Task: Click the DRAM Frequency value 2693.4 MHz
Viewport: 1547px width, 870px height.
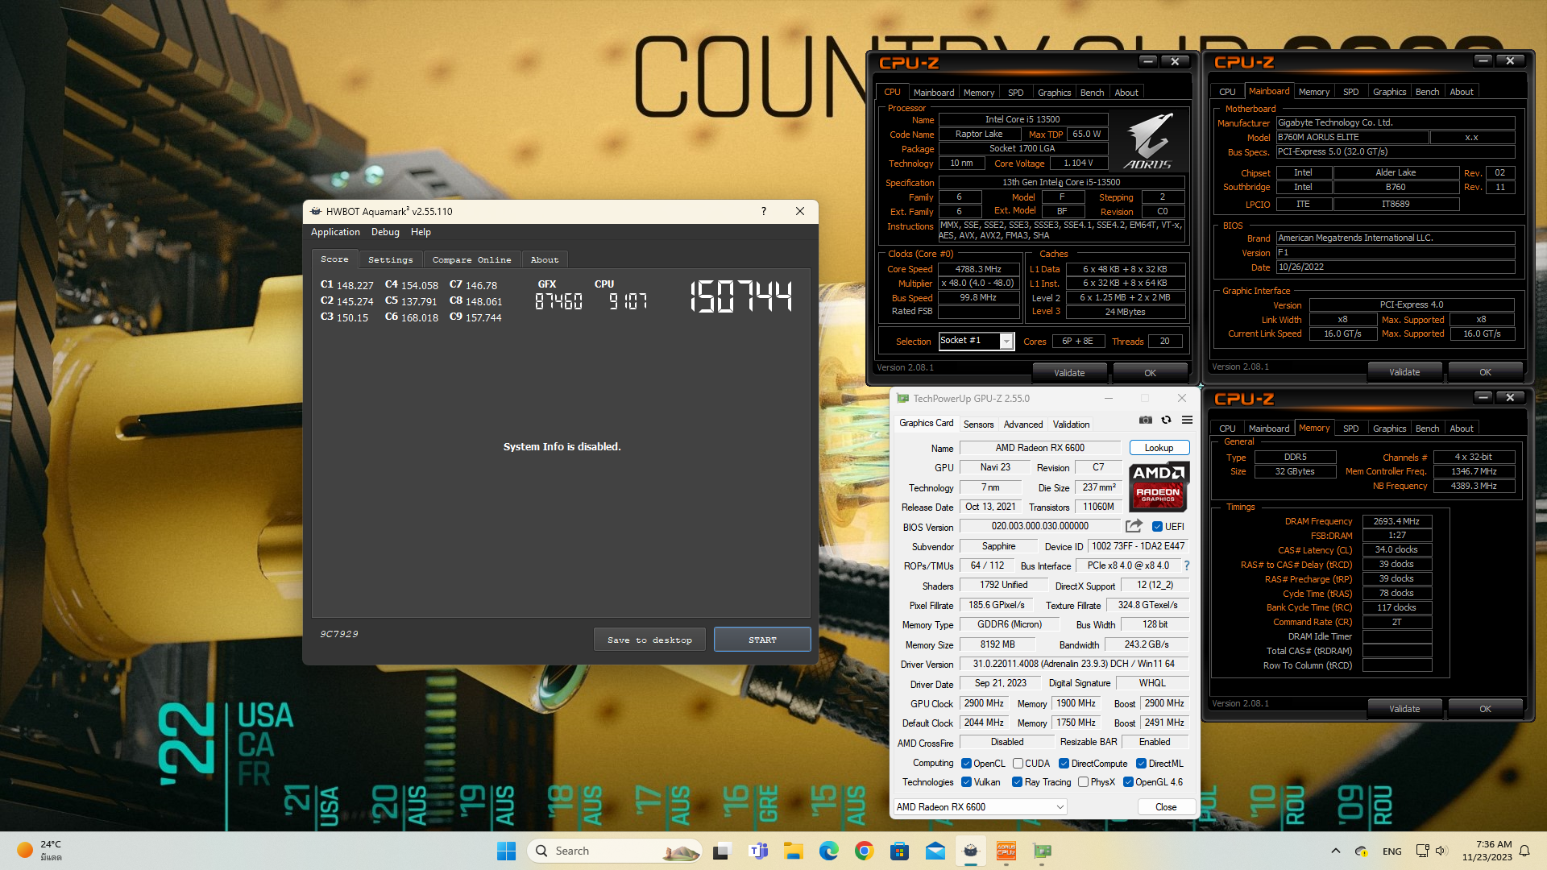Action: [1396, 521]
